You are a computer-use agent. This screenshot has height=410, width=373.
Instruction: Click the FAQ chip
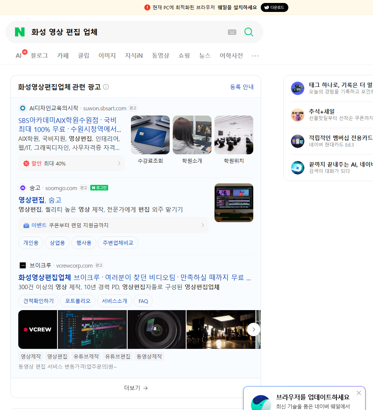point(143,301)
